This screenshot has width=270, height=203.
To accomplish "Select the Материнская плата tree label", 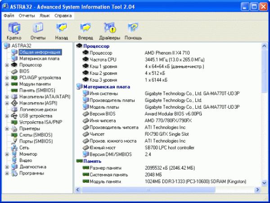I will 40,59.
